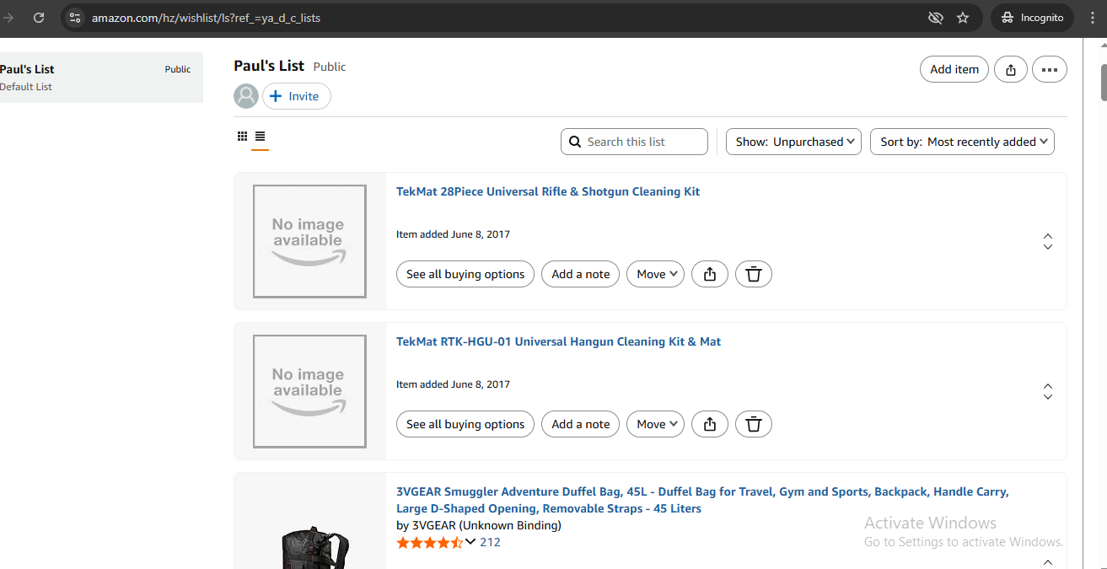
Task: Add a note to TekMat 28Piece kit
Action: click(x=581, y=274)
